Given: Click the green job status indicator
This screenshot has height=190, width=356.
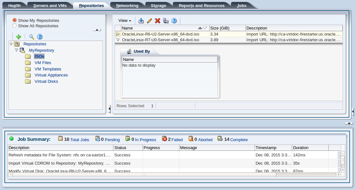Looking at the screenshot, I should (x=11, y=139).
